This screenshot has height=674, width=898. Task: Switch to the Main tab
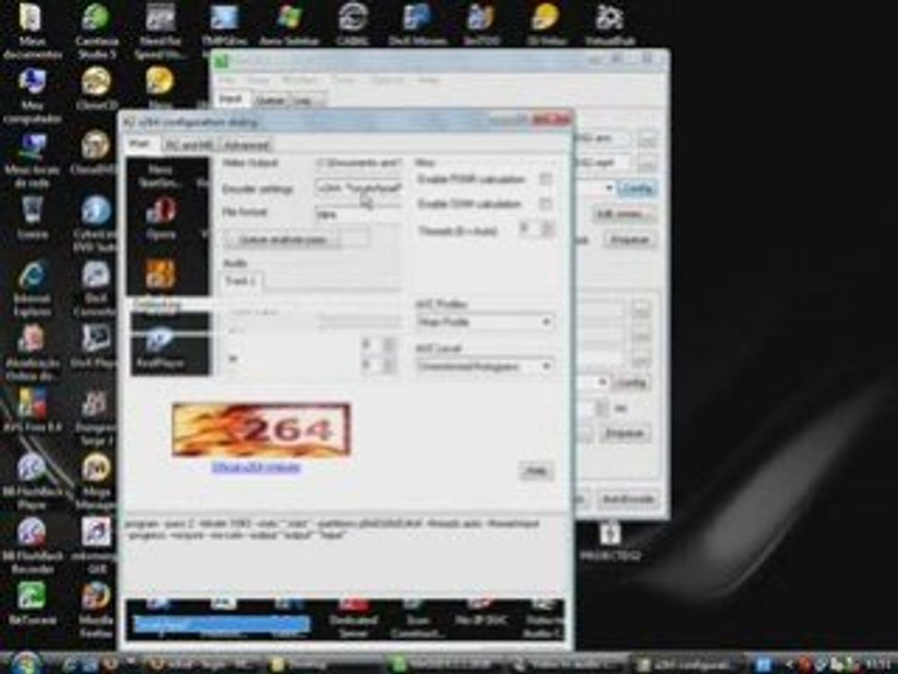tap(139, 144)
